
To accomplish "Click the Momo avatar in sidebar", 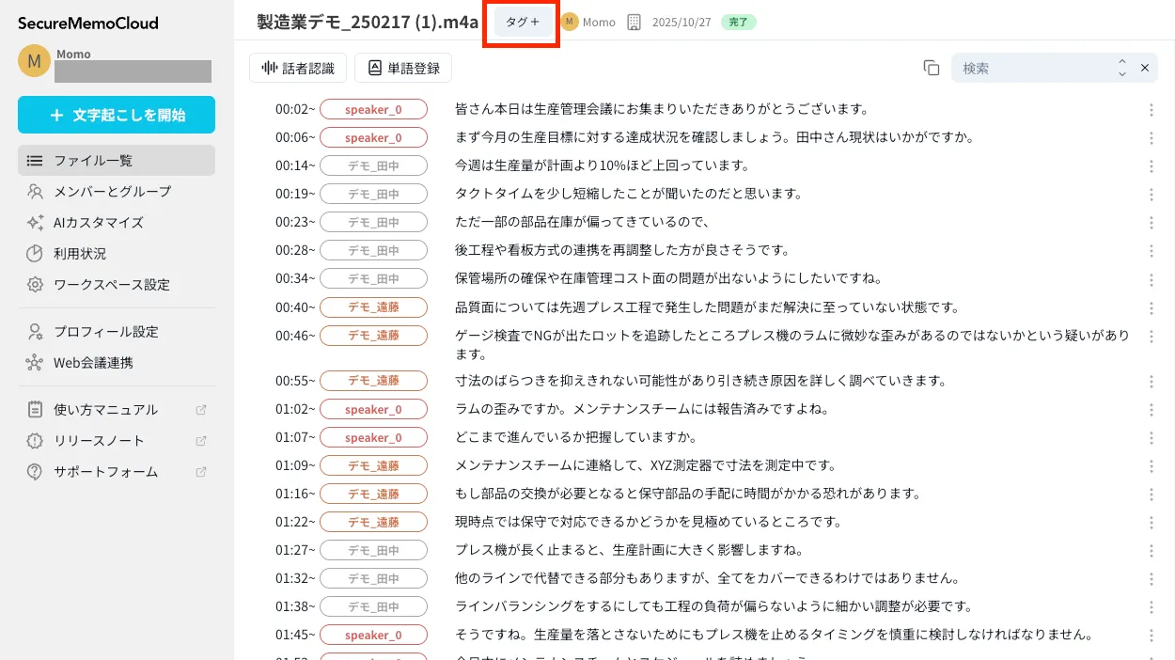I will click(x=34, y=61).
